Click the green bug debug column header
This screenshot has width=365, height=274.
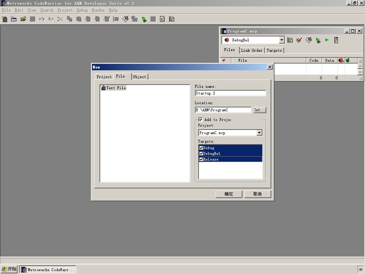348,60
